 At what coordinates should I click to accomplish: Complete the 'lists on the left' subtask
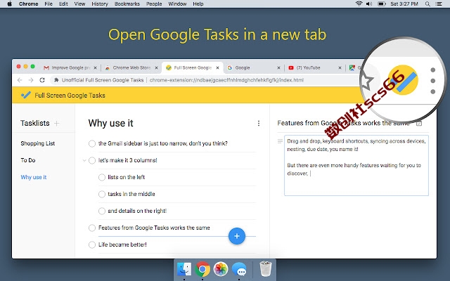pyautogui.click(x=101, y=177)
